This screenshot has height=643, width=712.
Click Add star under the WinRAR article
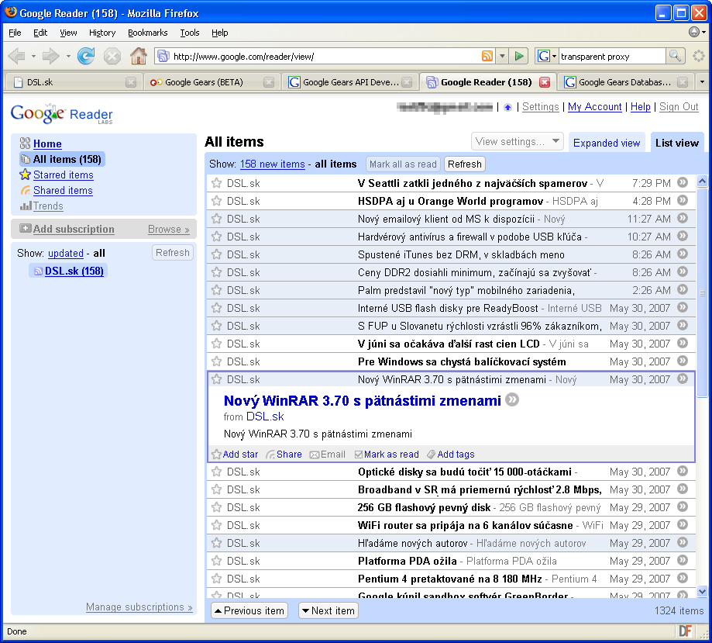pyautogui.click(x=236, y=455)
